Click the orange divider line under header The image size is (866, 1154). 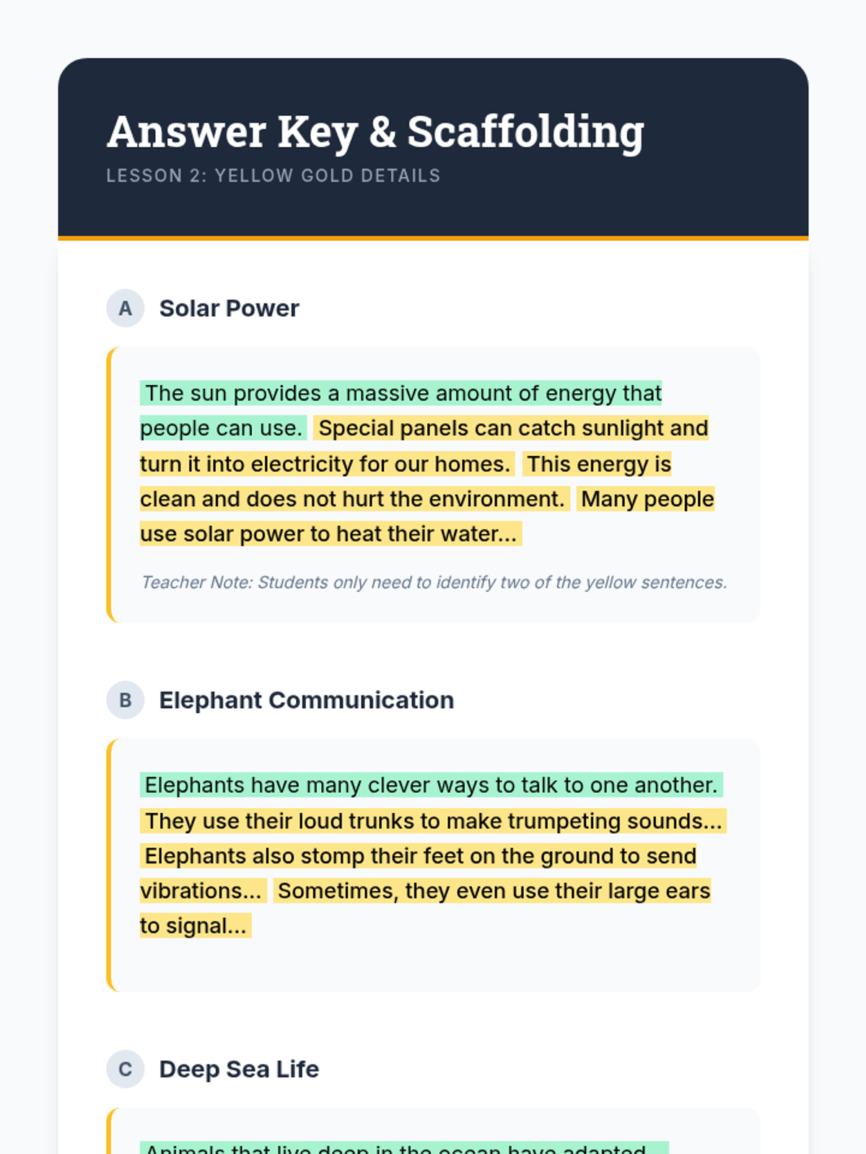433,238
